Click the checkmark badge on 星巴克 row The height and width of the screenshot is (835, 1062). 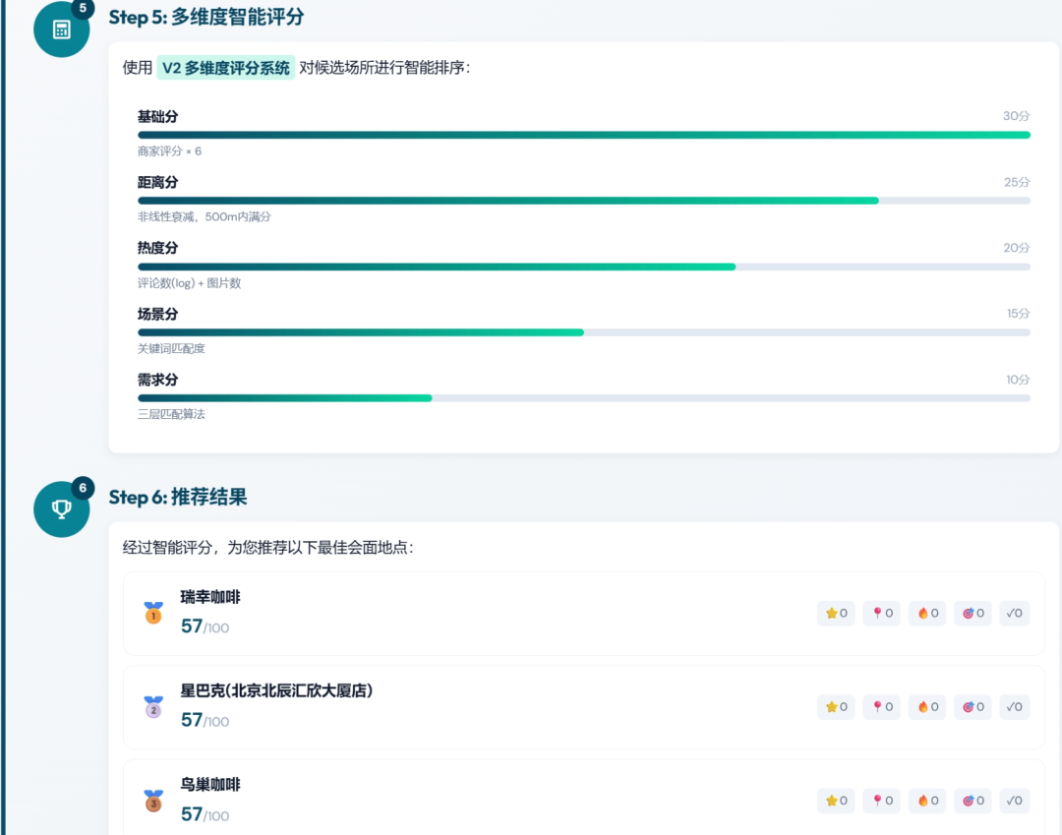[x=1014, y=706]
